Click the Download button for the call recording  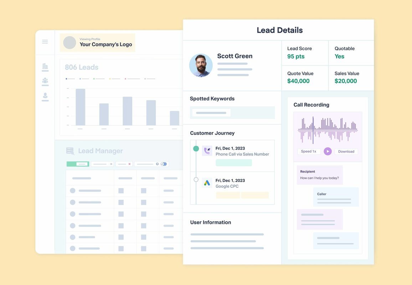coord(346,151)
